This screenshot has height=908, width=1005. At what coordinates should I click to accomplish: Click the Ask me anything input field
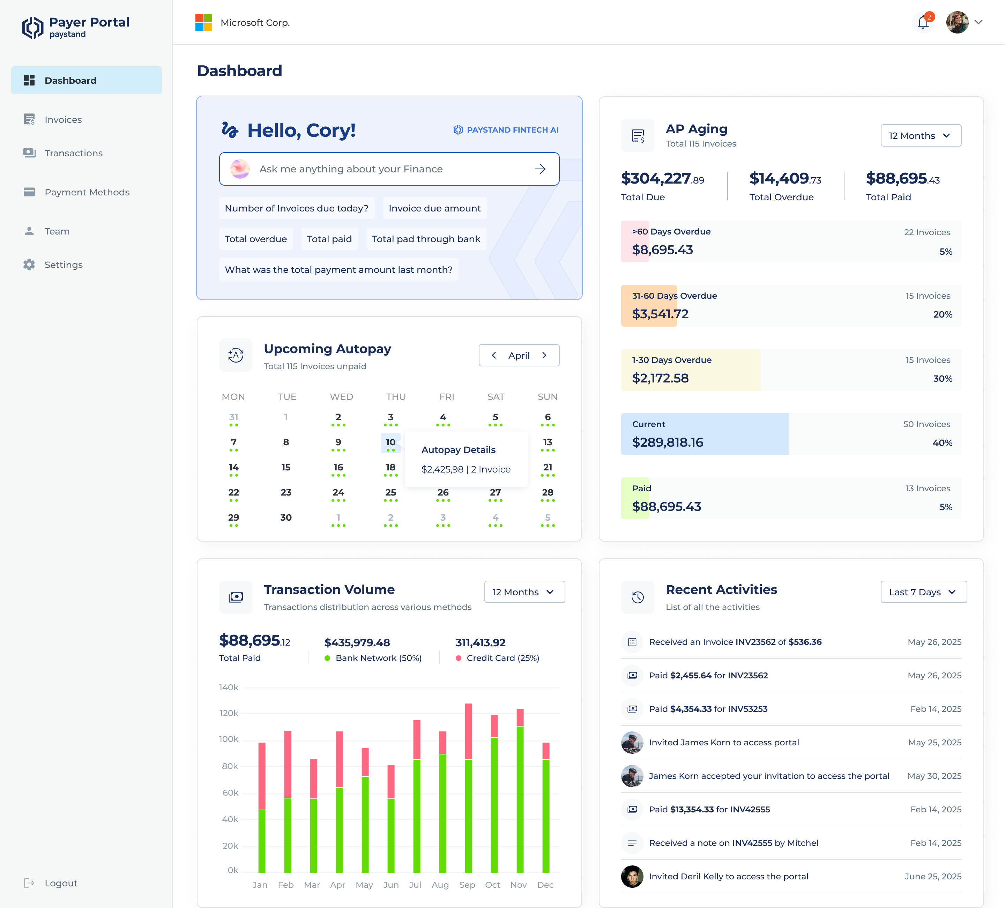(389, 169)
